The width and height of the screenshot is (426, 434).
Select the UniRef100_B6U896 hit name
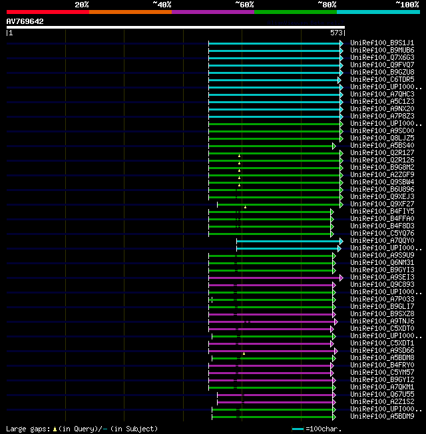click(x=382, y=189)
